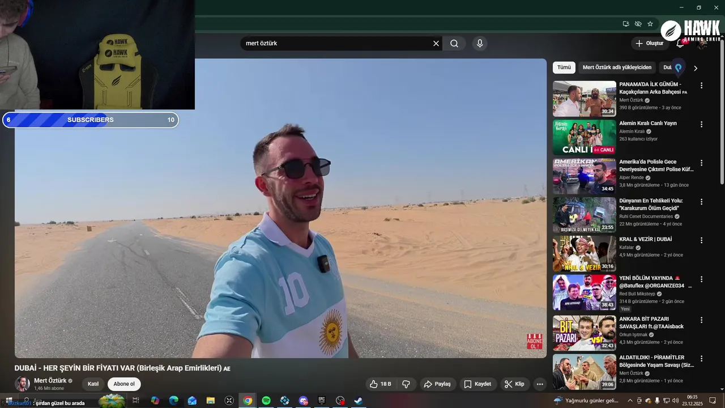Open Microsoft Edge from the taskbar
The width and height of the screenshot is (725, 408).
coord(174,401)
